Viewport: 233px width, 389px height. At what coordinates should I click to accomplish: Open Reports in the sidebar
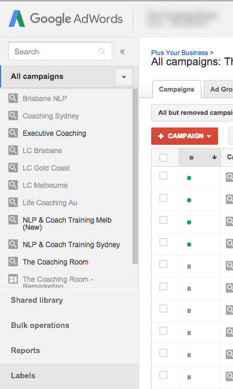click(26, 350)
